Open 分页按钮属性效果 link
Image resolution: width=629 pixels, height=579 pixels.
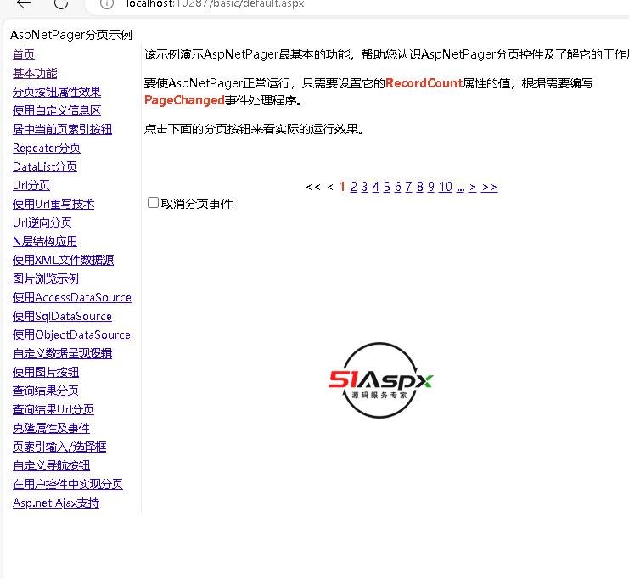(57, 92)
